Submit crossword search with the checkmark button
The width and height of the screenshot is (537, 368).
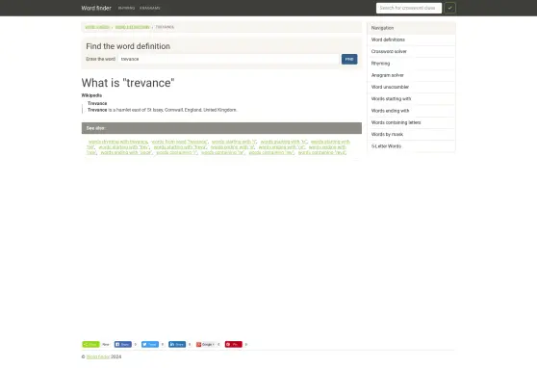(450, 8)
